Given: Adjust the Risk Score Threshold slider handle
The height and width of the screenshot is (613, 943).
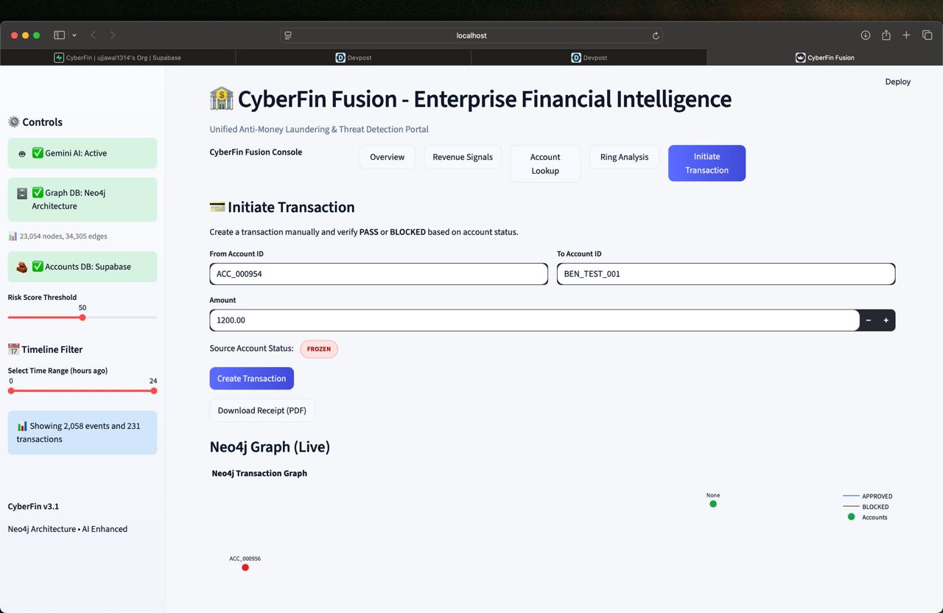Looking at the screenshot, I should pyautogui.click(x=83, y=318).
